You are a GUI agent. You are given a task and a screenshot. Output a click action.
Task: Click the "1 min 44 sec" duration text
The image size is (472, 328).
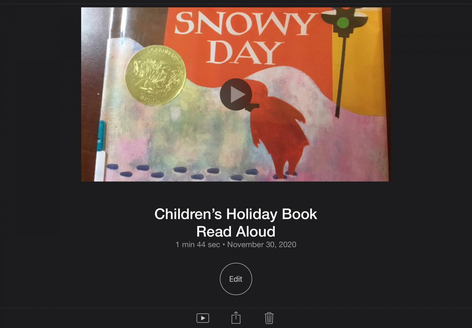tap(198, 244)
